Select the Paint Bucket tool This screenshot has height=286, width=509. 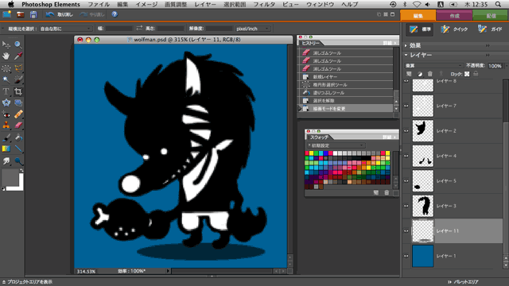[18, 137]
